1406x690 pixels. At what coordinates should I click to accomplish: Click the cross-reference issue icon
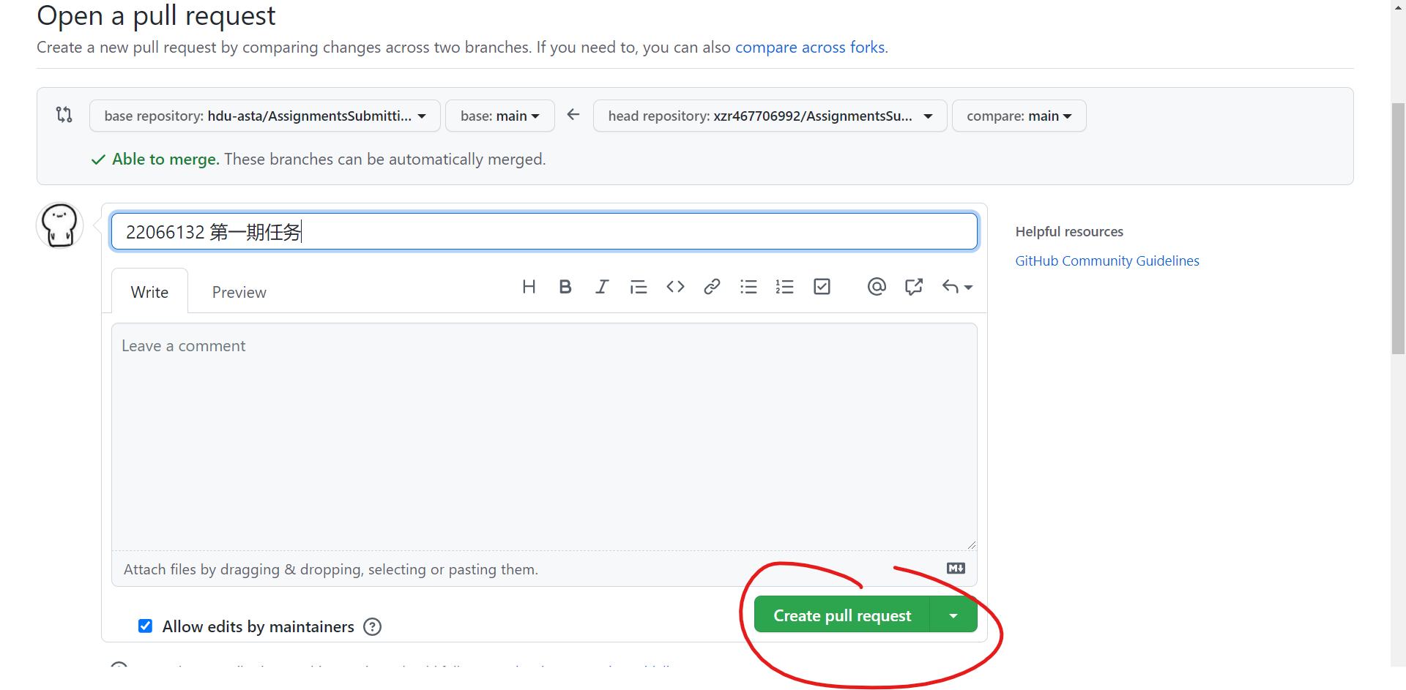(x=913, y=287)
